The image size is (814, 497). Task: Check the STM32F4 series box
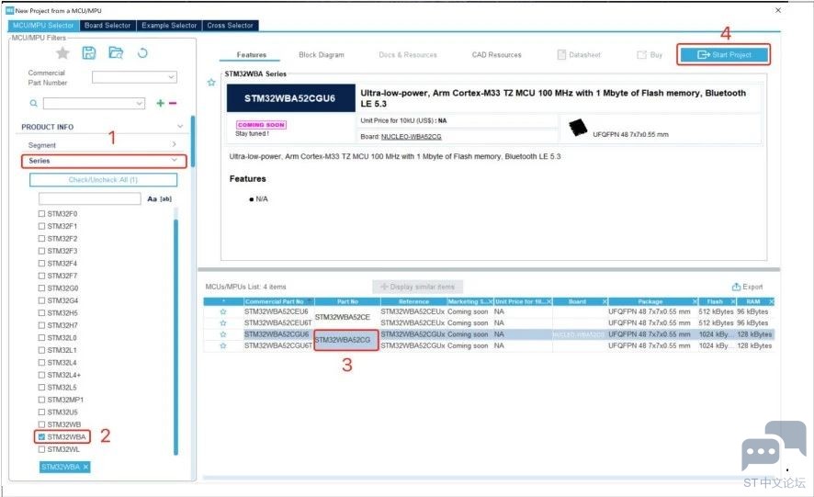coord(41,264)
